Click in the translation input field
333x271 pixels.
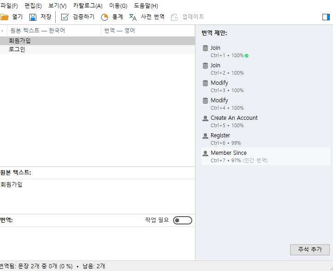(97, 242)
